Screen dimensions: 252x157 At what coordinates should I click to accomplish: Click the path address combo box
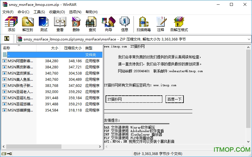134,39
